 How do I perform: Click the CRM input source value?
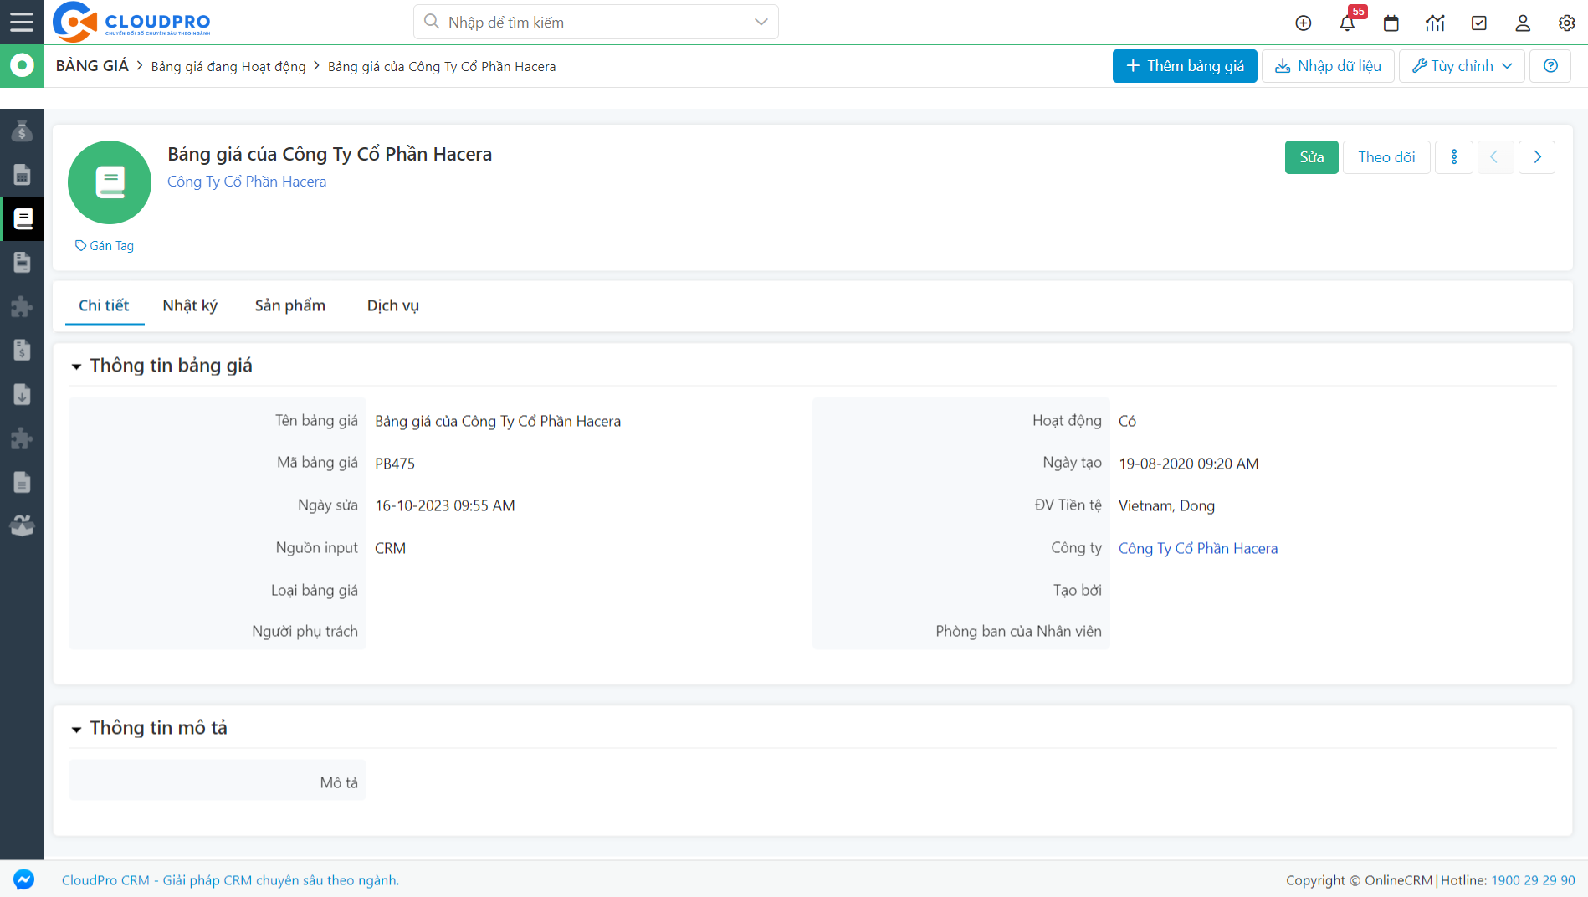point(391,548)
